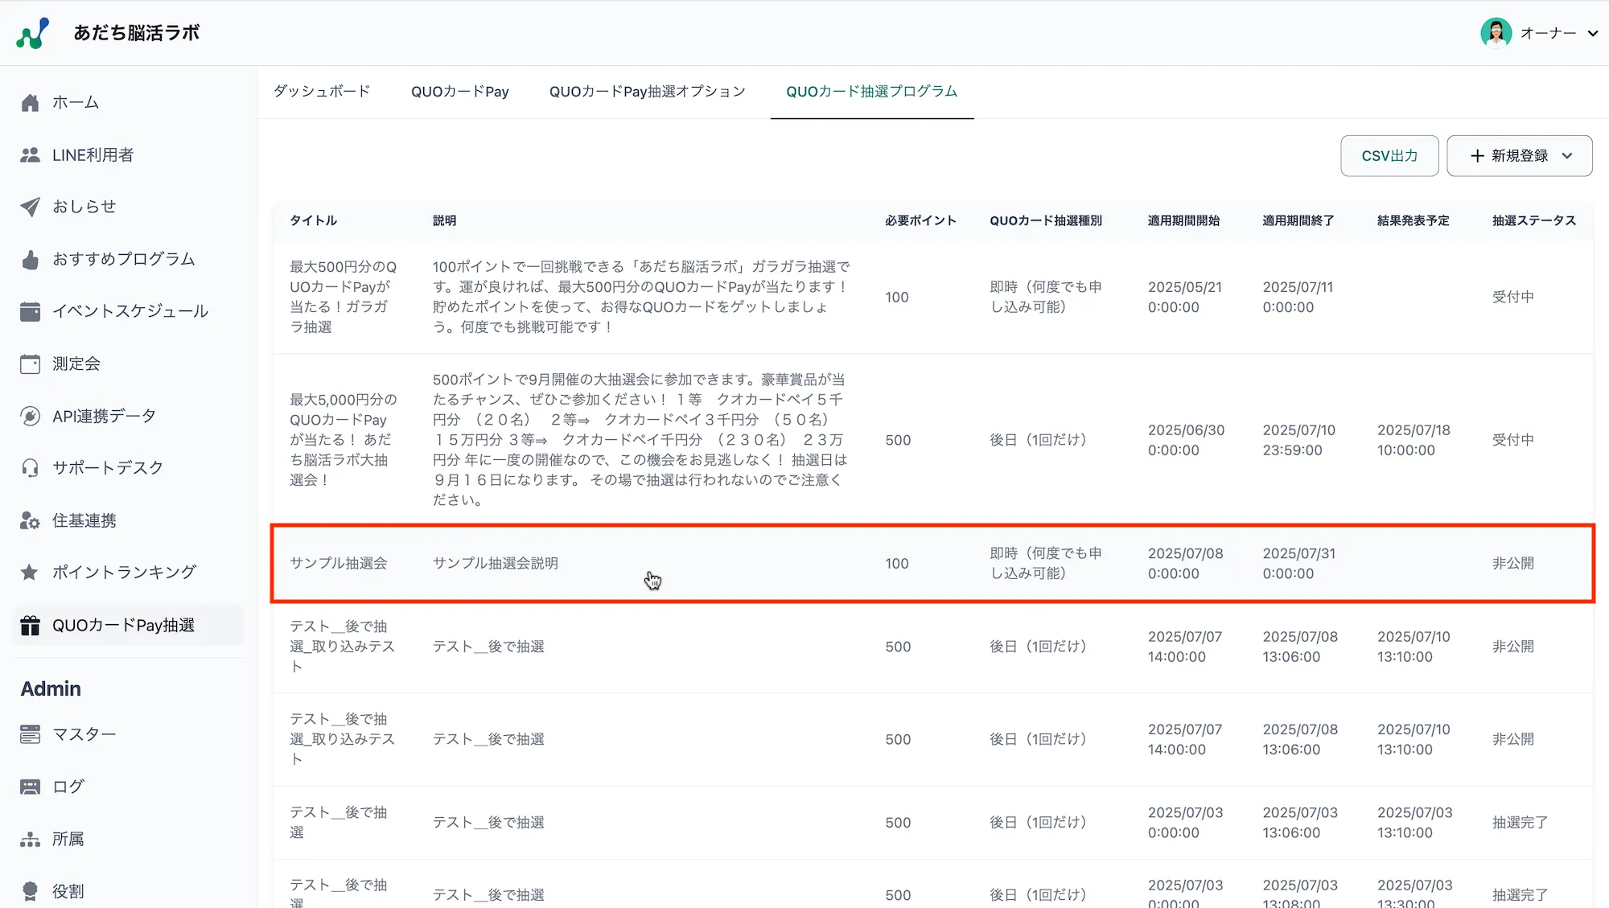This screenshot has width=1609, height=908.
Task: Open the マスター admin menu item
Action: pyautogui.click(x=84, y=734)
